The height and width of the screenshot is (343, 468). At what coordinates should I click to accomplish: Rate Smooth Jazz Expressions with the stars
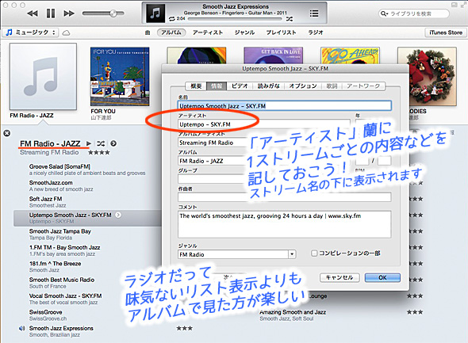[x=185, y=329]
